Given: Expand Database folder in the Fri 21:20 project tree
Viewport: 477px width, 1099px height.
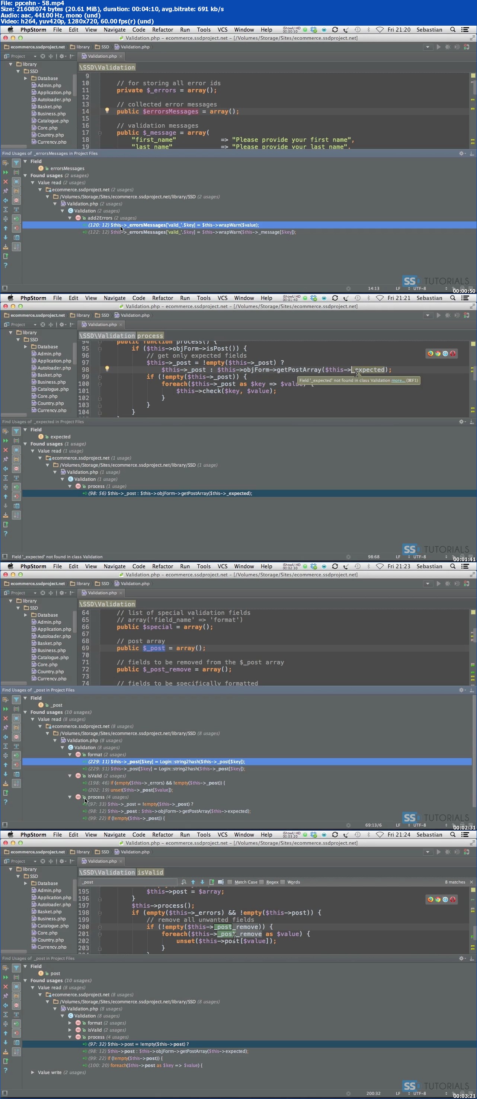Looking at the screenshot, I should pos(26,79).
